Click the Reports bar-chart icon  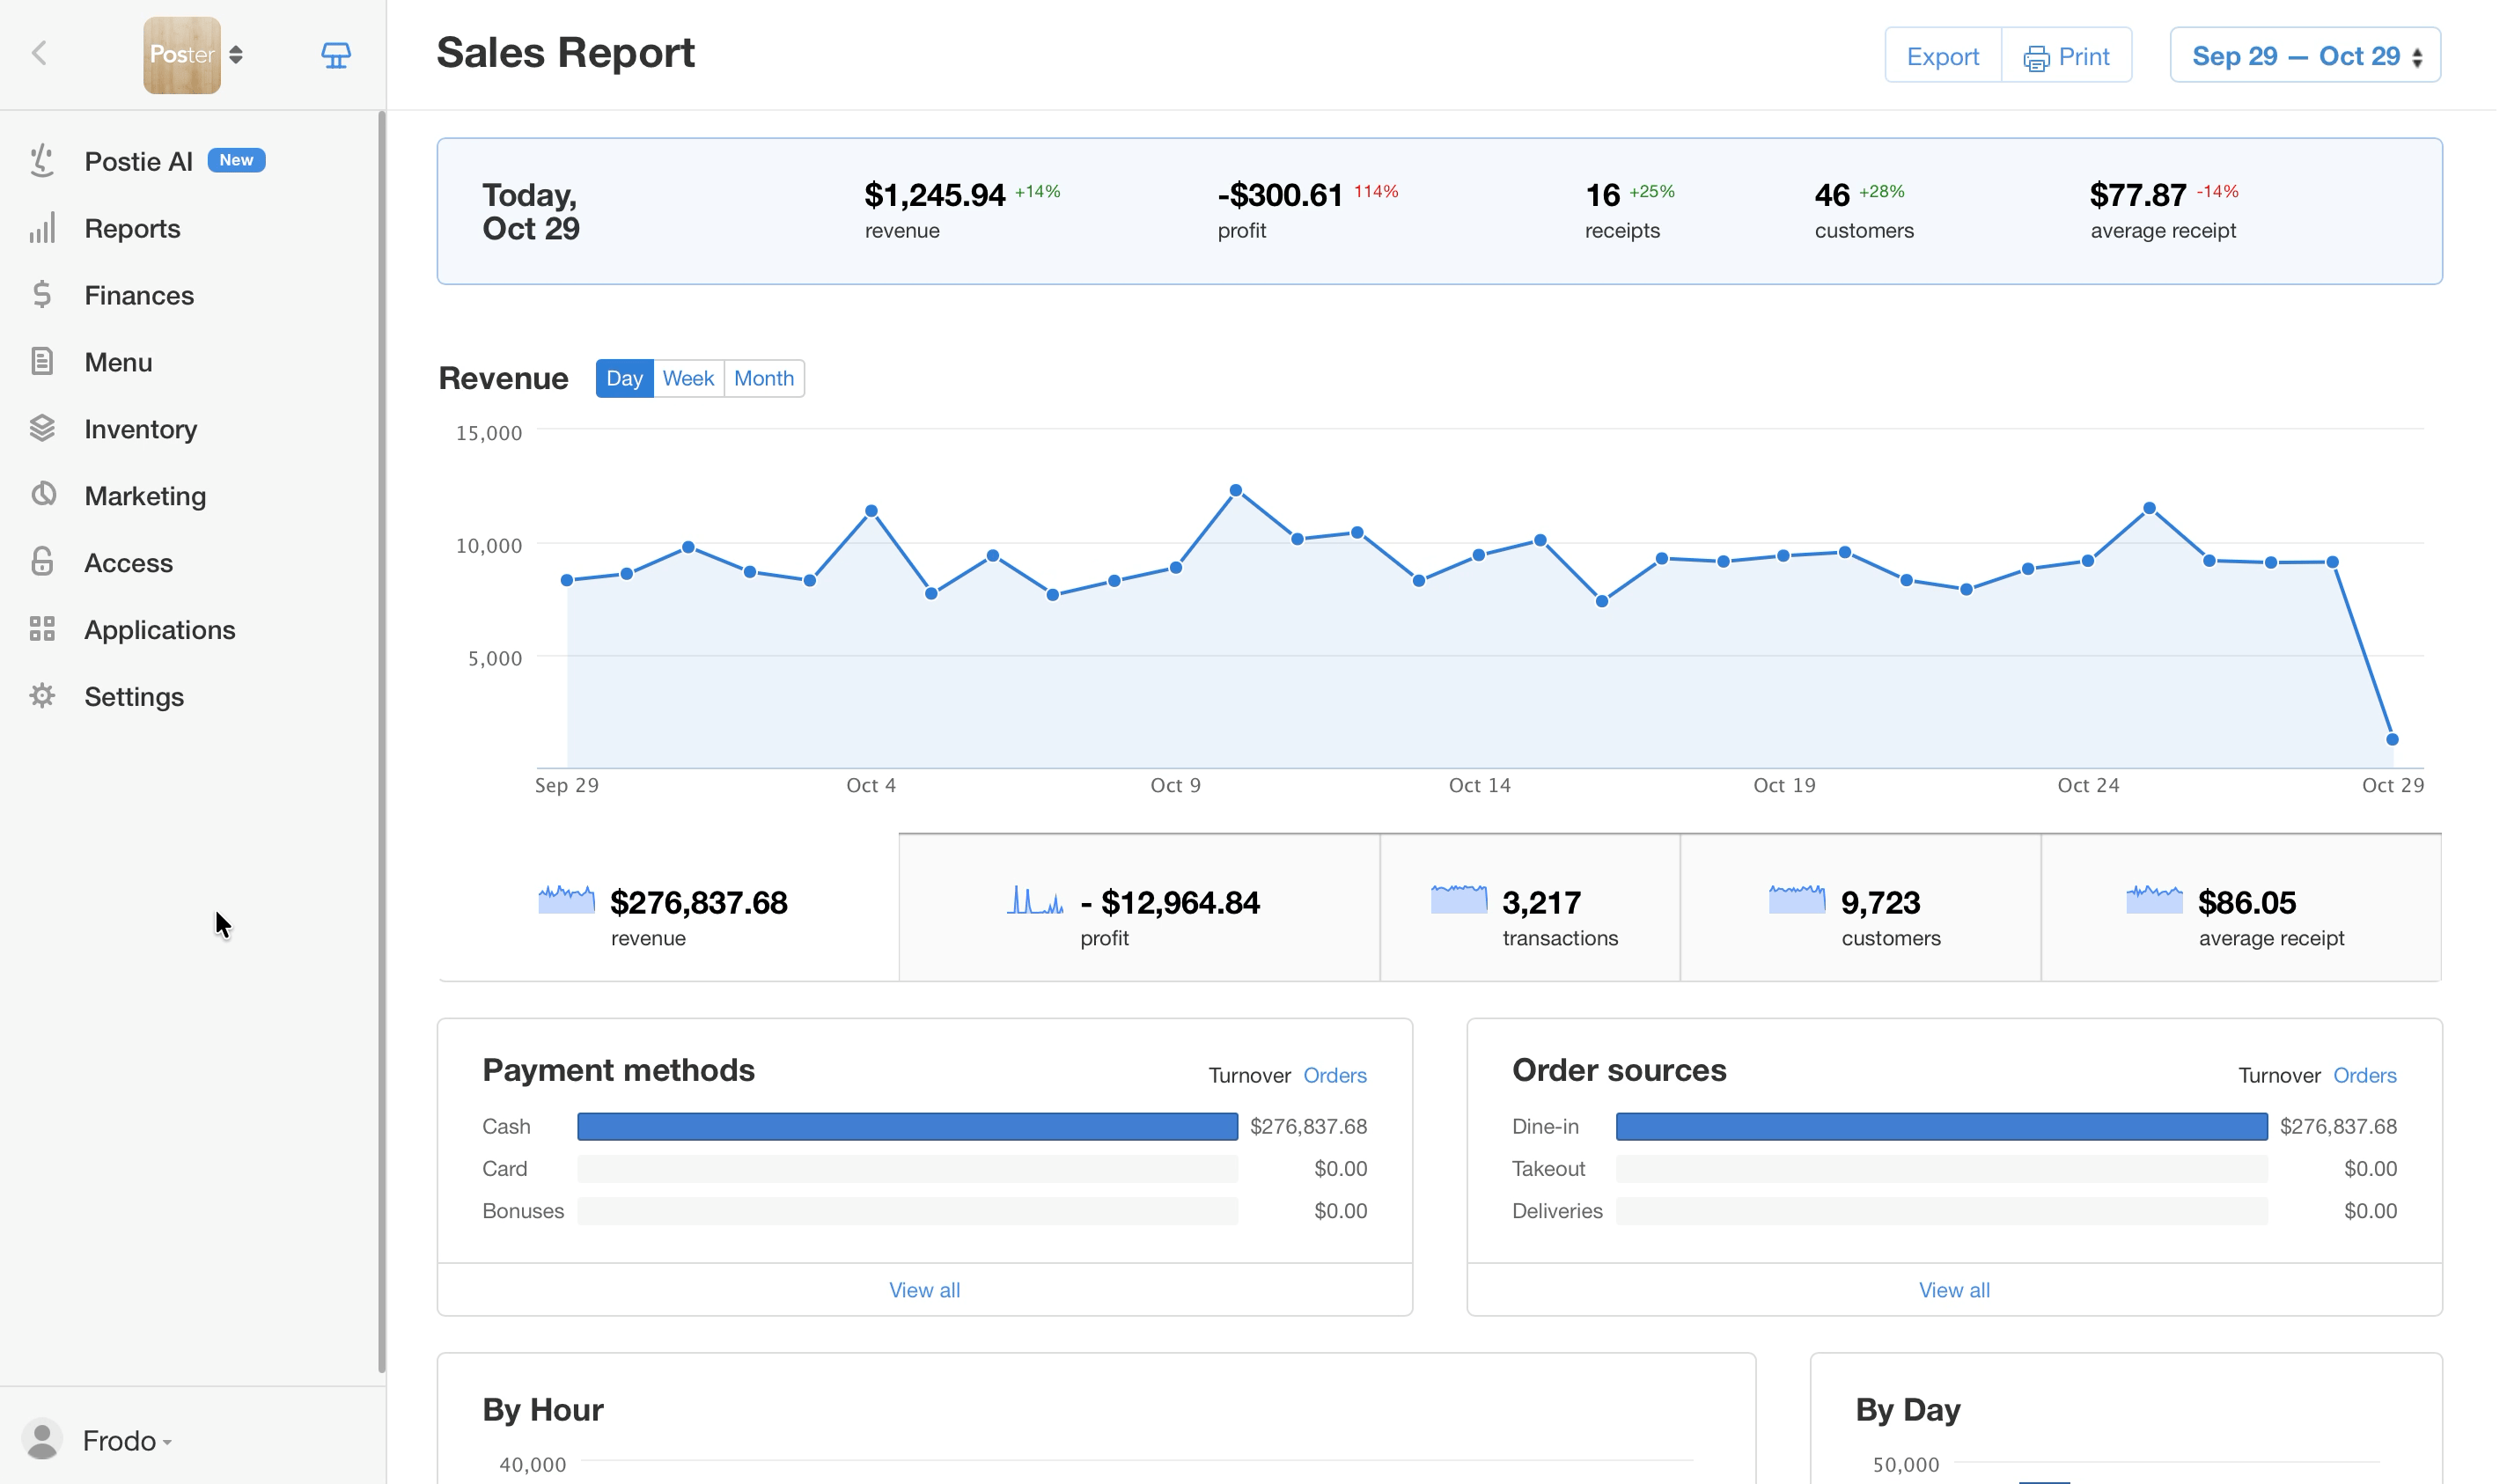42,228
